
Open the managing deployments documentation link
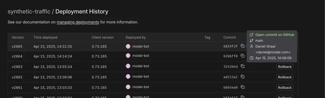pos(78,22)
